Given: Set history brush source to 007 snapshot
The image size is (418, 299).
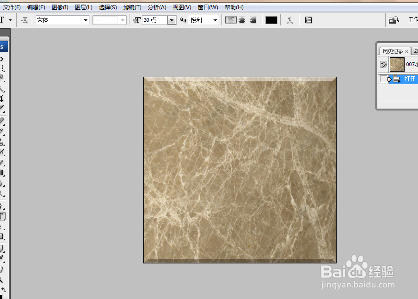Looking at the screenshot, I should (383, 65).
